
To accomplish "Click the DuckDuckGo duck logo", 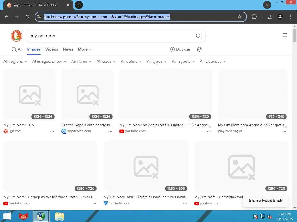I will click(x=17, y=36).
